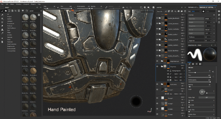The width and height of the screenshot is (221, 119).
Task: Hide the Gambo_BareMetal2 layer
Action: pos(157,18)
